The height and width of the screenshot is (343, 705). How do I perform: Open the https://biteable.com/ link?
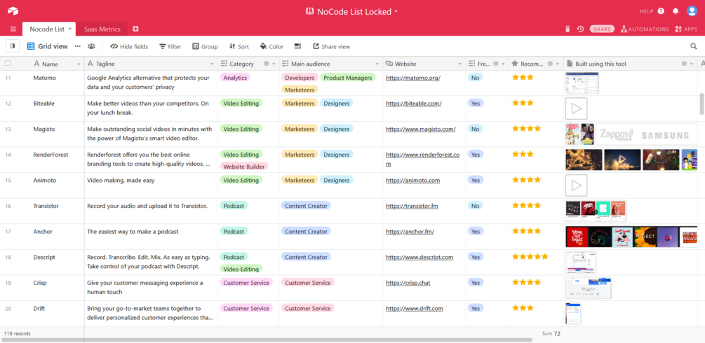(414, 104)
